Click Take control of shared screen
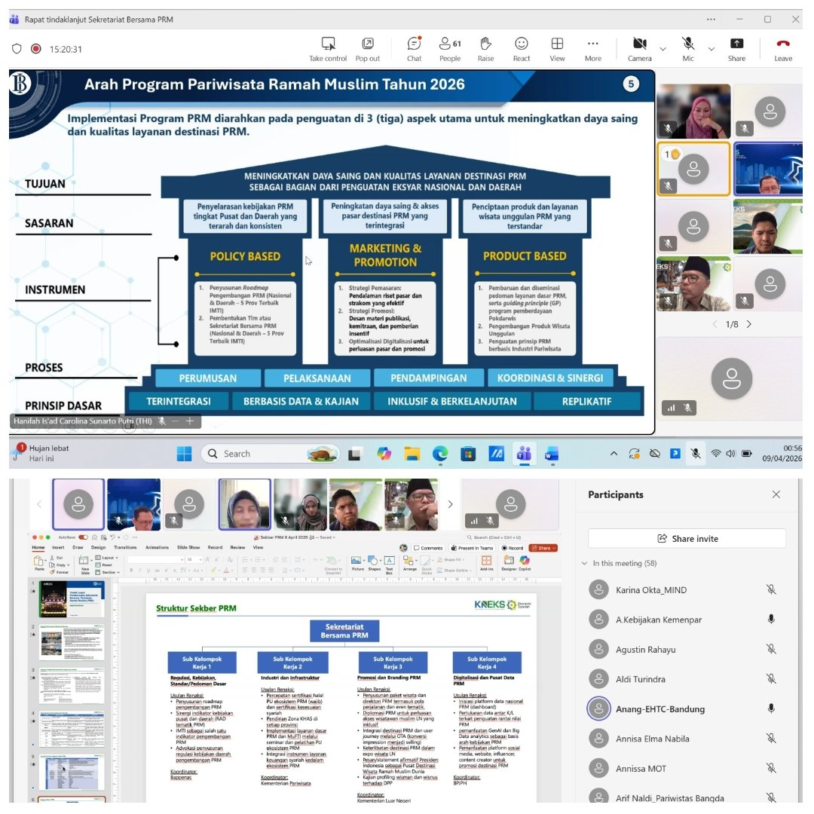Image resolution: width=814 pixels, height=814 pixels. click(328, 48)
